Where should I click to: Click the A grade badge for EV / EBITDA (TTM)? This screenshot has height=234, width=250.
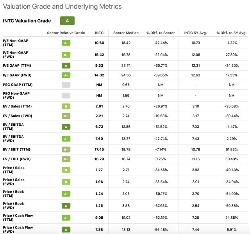66,127
